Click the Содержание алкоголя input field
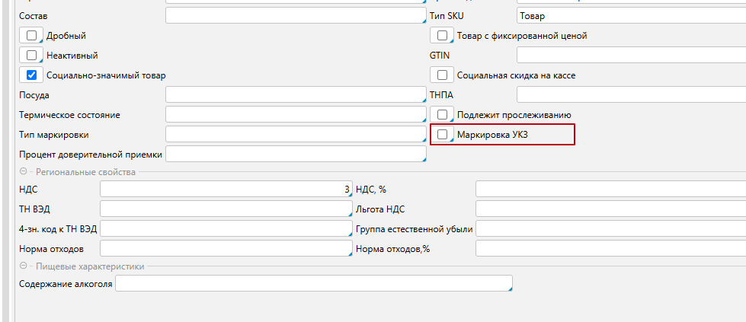The width and height of the screenshot is (746, 322). click(x=313, y=284)
